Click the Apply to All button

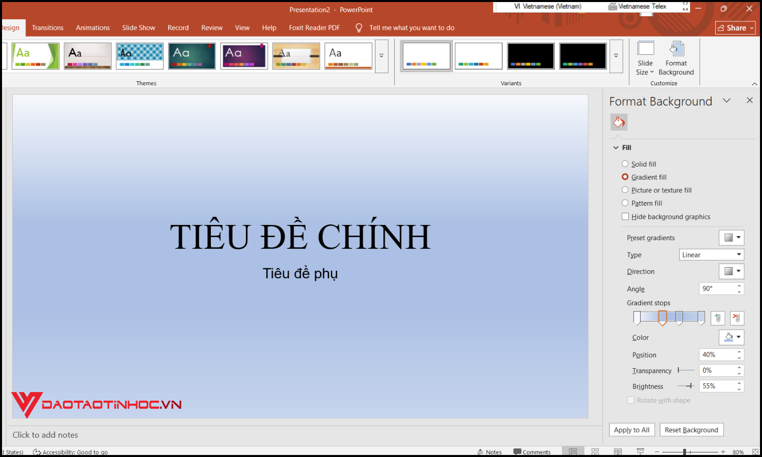(x=631, y=430)
